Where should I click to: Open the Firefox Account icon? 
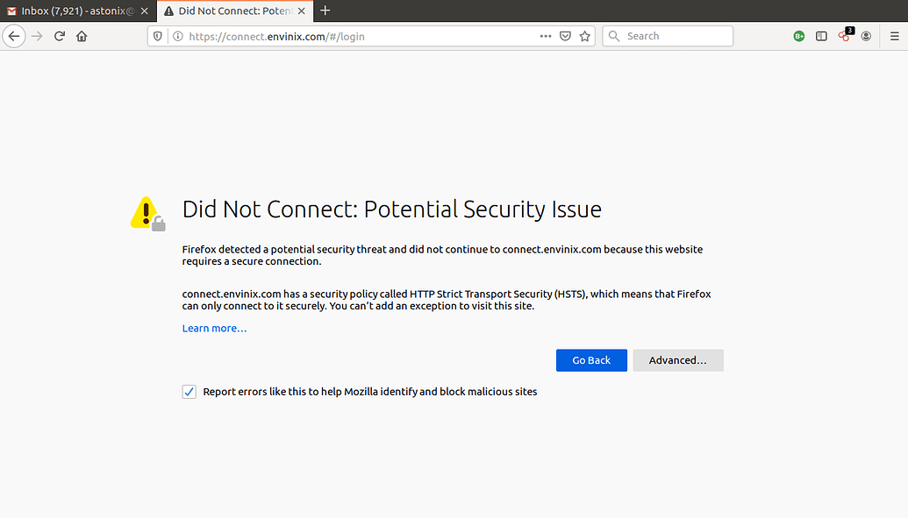[x=866, y=36]
